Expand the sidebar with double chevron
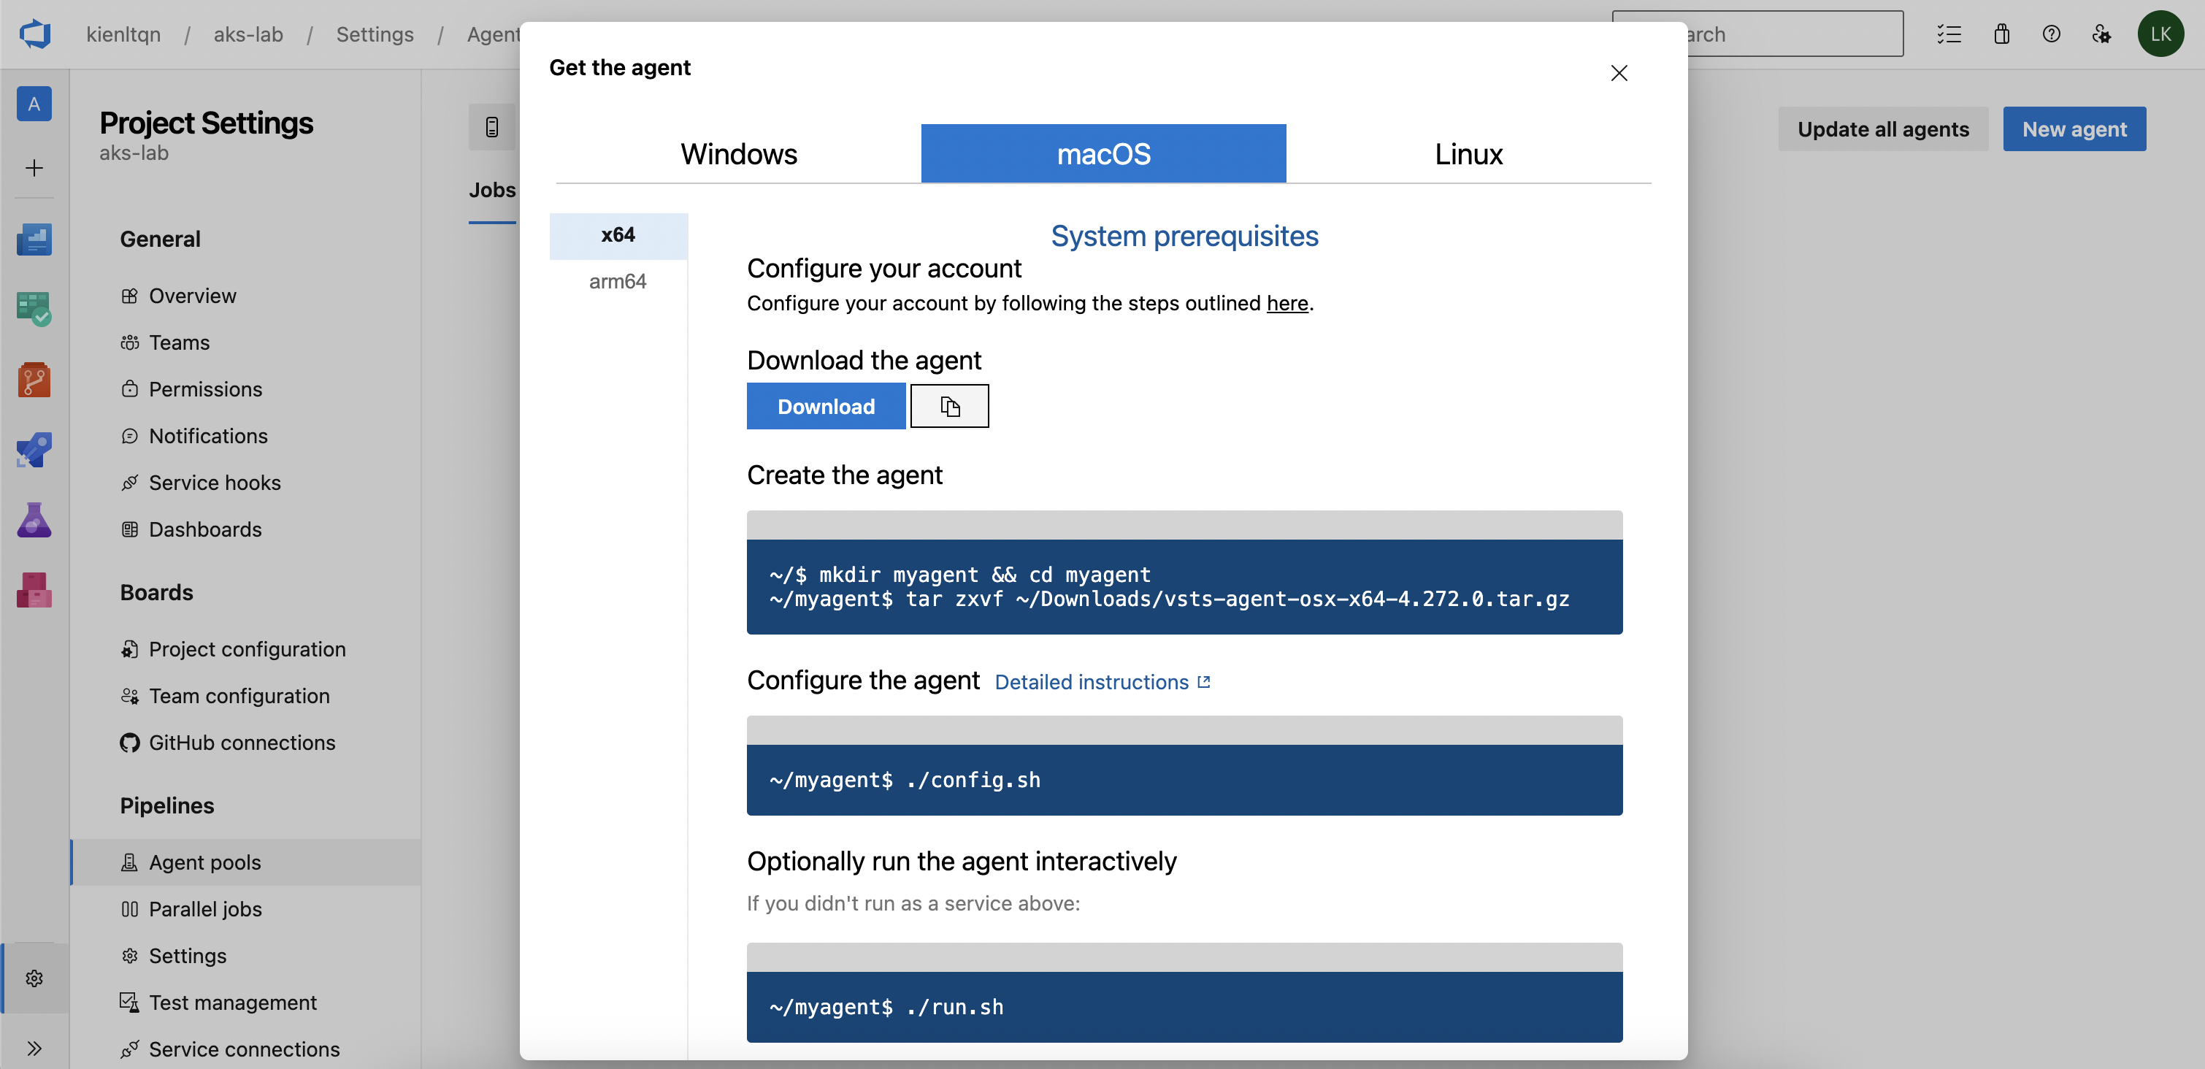This screenshot has width=2205, height=1069. coord(34,1049)
